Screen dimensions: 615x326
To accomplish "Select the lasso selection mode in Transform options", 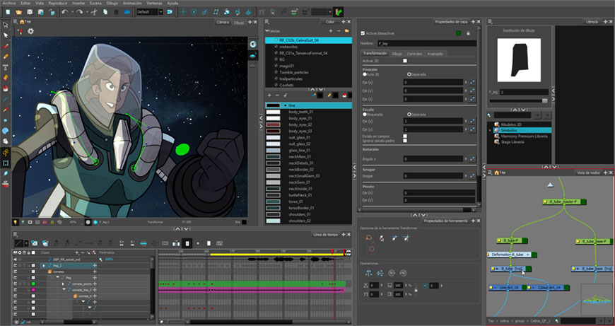I will tap(369, 238).
